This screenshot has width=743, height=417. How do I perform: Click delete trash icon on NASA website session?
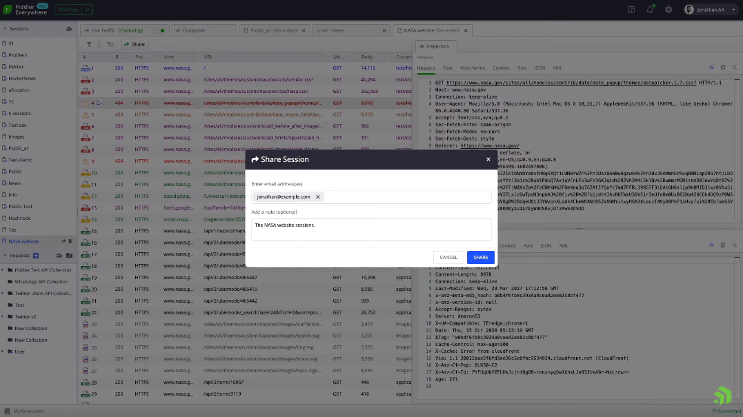coord(70,241)
